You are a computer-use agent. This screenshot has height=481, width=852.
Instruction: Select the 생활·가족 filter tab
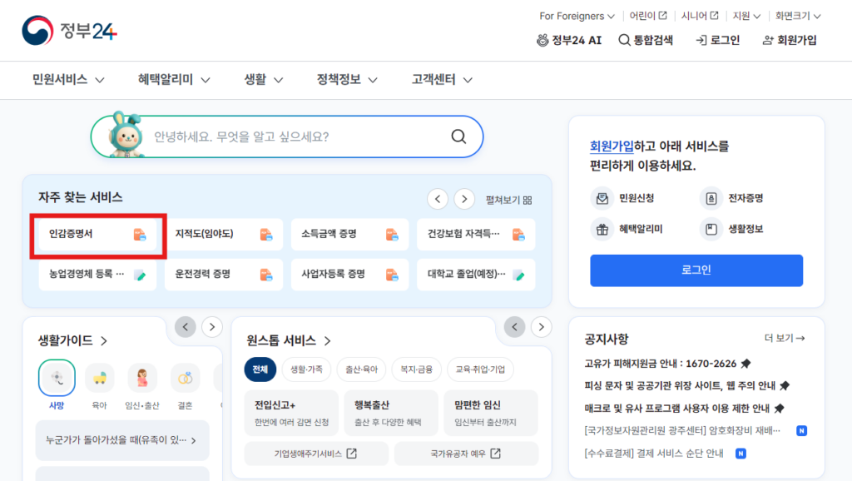click(x=306, y=369)
